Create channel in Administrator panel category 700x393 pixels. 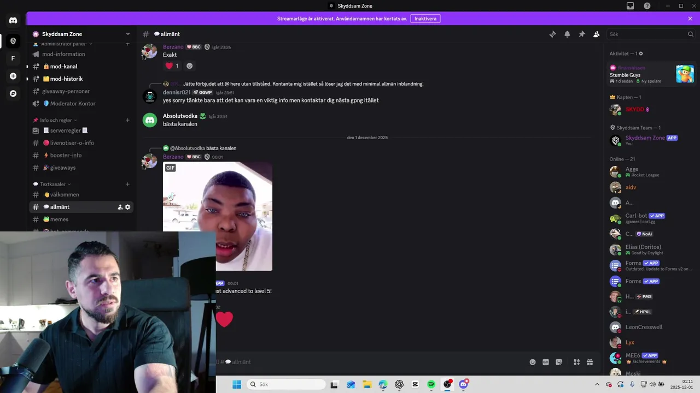coord(127,44)
